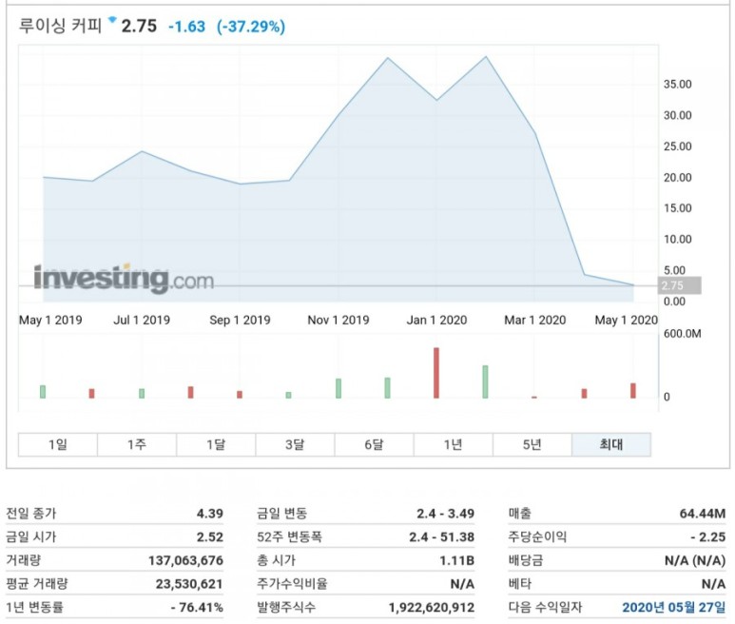This screenshot has width=735, height=624.
Task: Click the Nov 1 2019 axis label
Action: 338,321
